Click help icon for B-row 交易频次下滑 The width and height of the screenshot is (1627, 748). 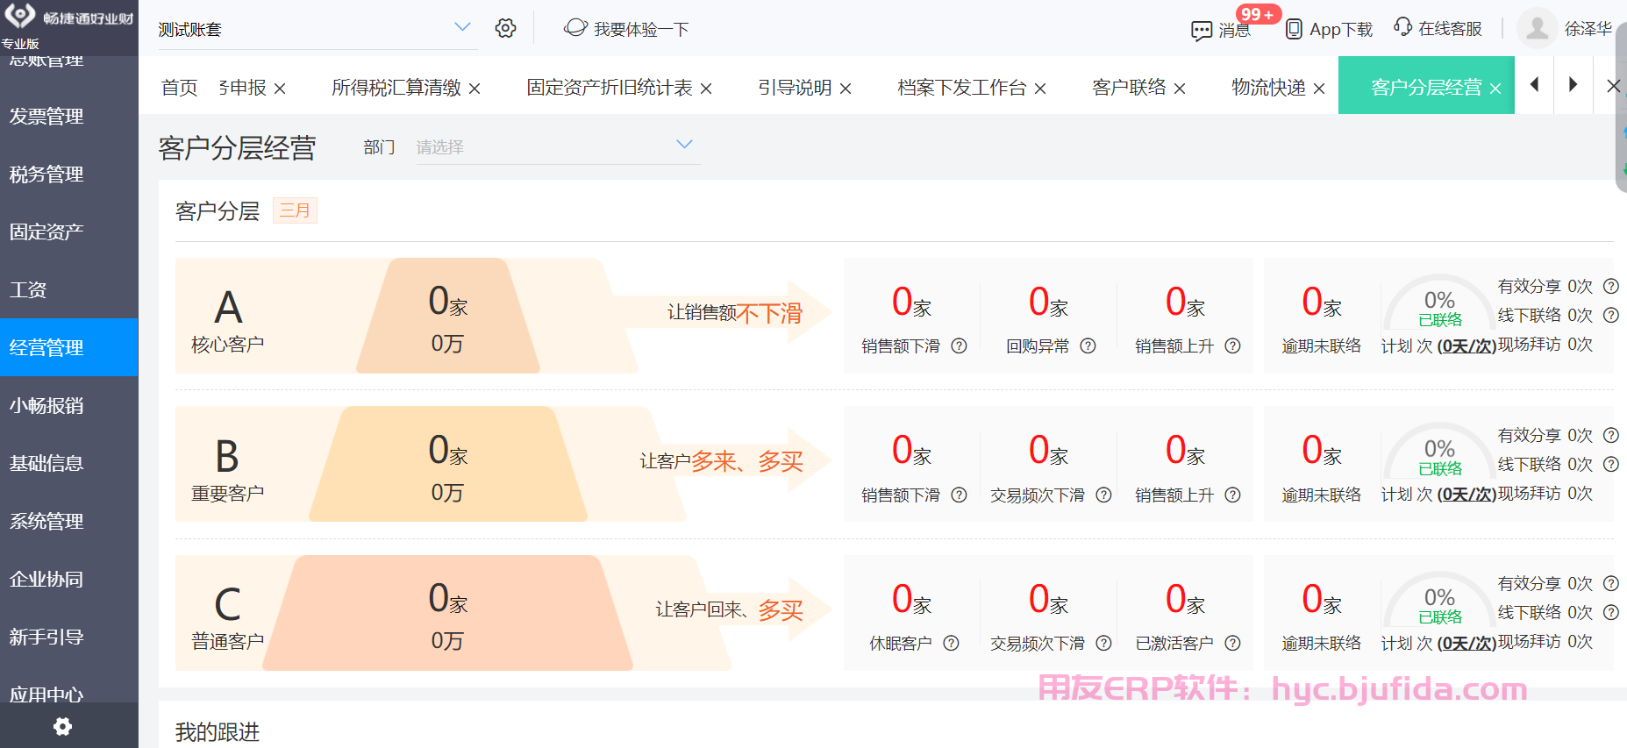1104,495
